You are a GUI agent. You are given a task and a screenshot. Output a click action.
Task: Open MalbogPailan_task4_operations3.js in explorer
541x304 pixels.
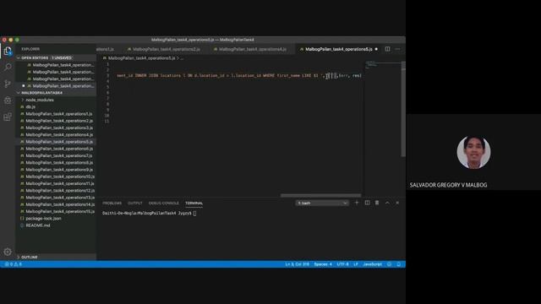click(58, 128)
